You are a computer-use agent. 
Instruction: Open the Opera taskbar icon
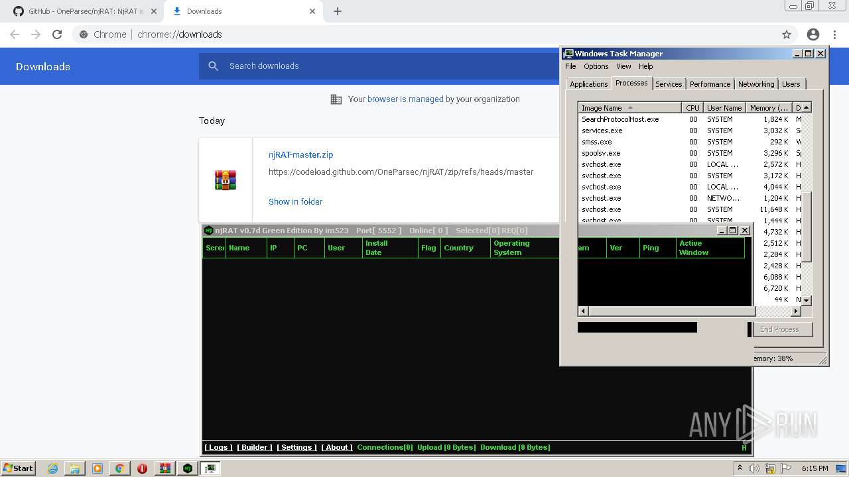(142, 468)
